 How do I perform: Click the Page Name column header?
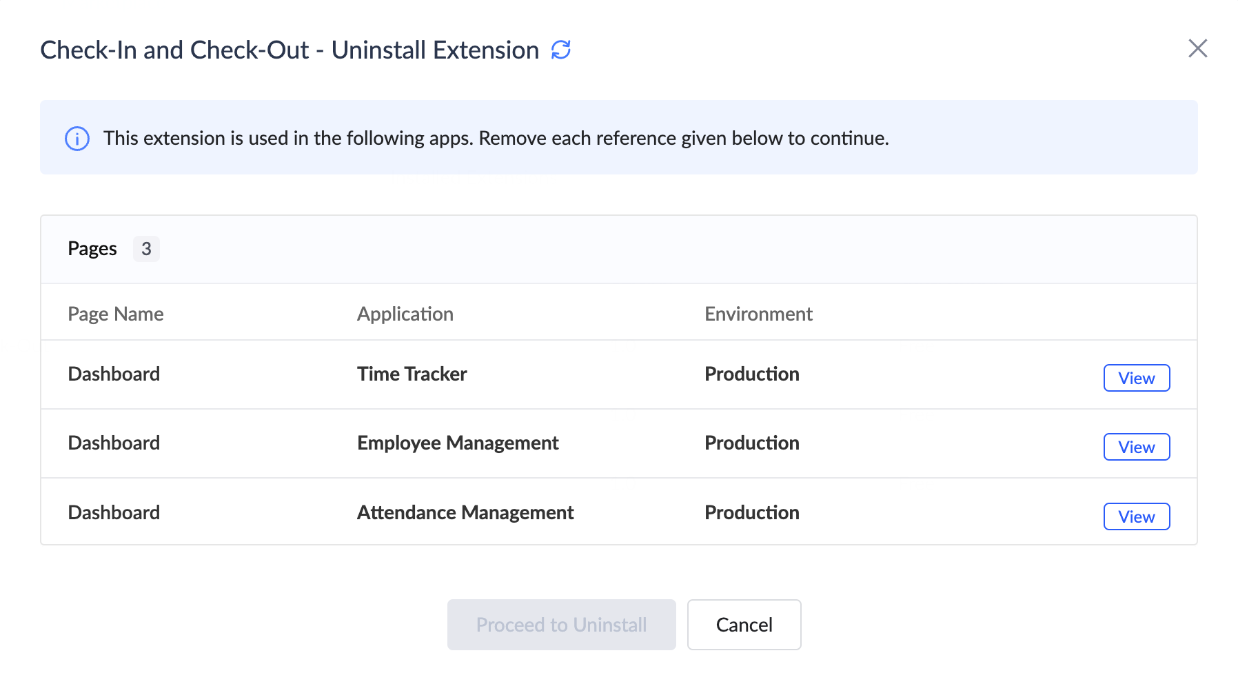[x=116, y=314]
